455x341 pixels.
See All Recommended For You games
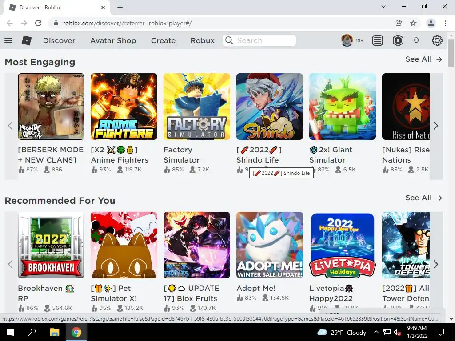pos(423,198)
